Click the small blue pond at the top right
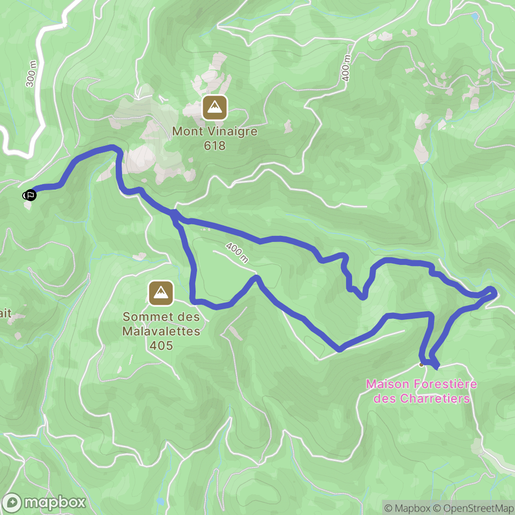 coord(474,17)
